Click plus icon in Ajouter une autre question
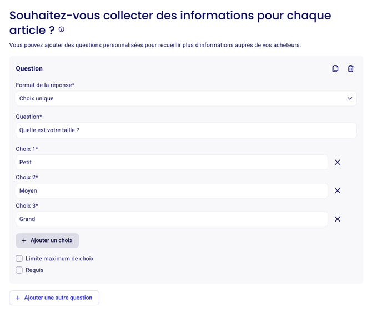 tap(18, 298)
